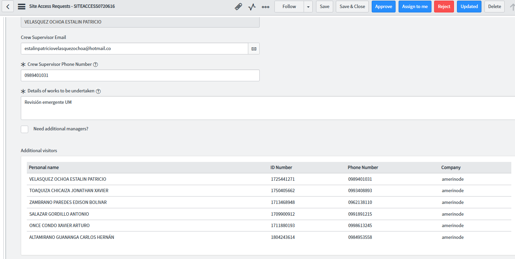Image resolution: width=515 pixels, height=259 pixels.
Task: Click Save & Close
Action: pos(352,7)
